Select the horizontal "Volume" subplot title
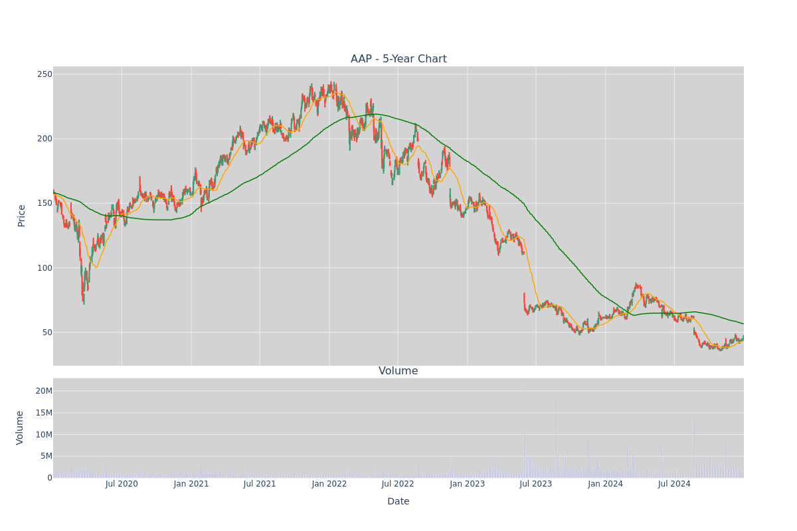Screen dimensions: 797x531 (x=398, y=371)
